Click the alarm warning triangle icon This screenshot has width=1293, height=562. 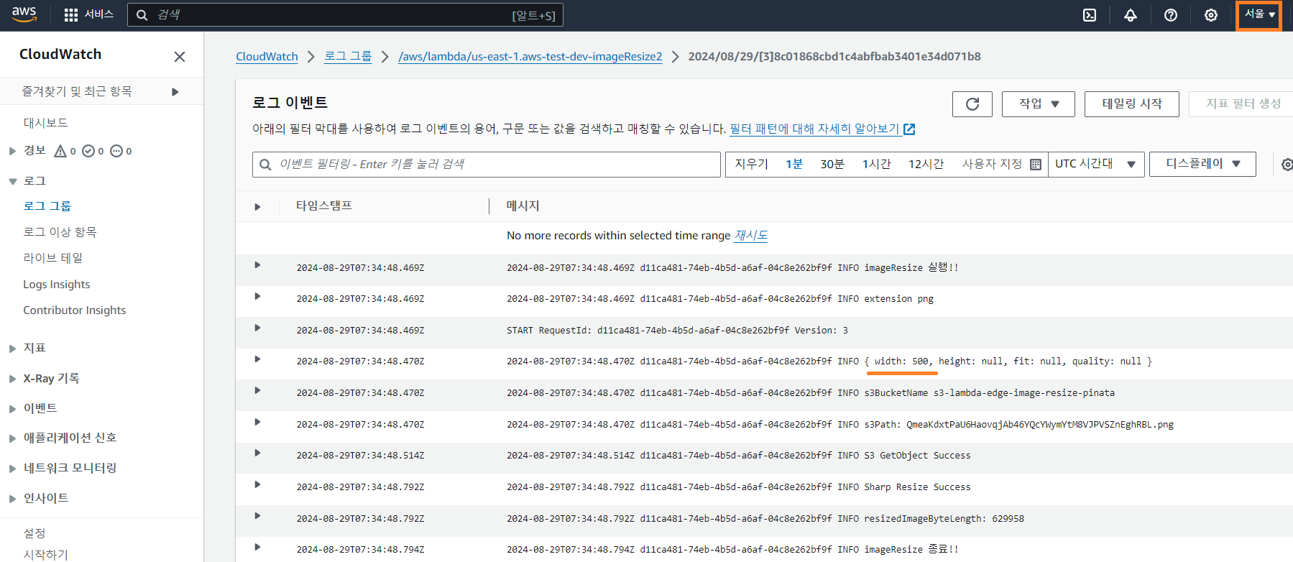(x=60, y=151)
